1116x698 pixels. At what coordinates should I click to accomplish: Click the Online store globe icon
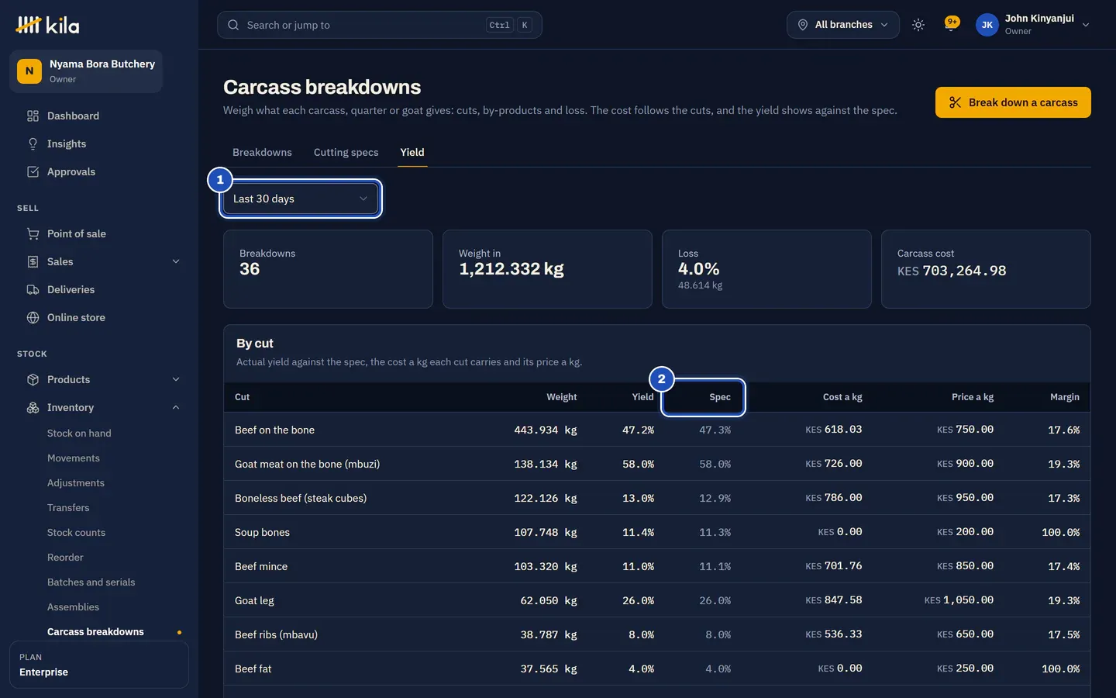(x=33, y=317)
